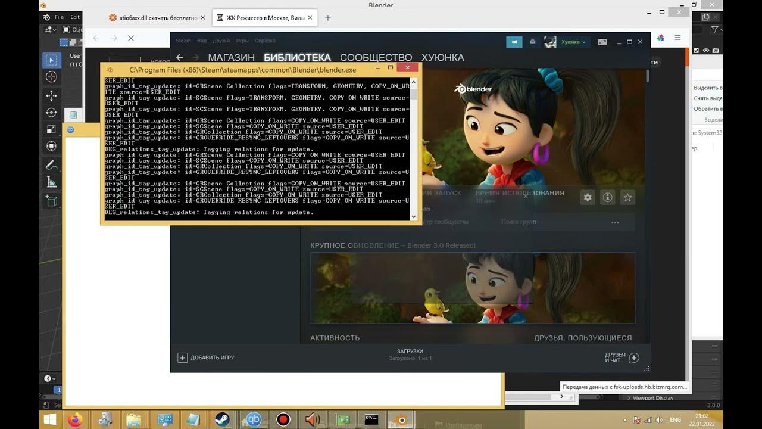
Task: Select the Transform tool in Blender toolbar
Action: 51,146
